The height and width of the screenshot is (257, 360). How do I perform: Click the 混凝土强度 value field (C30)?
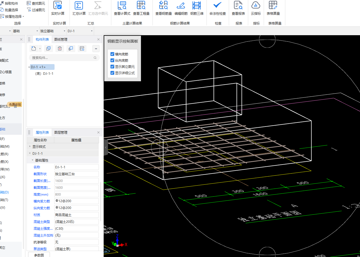tap(76, 228)
